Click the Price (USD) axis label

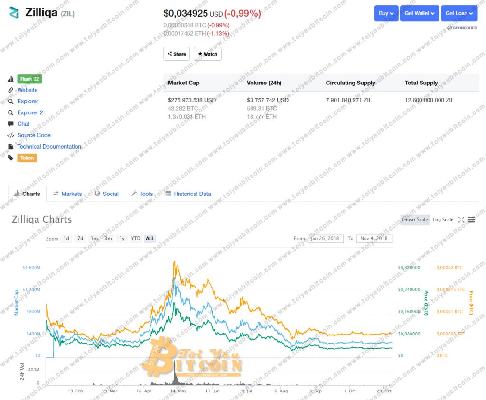pyautogui.click(x=426, y=303)
